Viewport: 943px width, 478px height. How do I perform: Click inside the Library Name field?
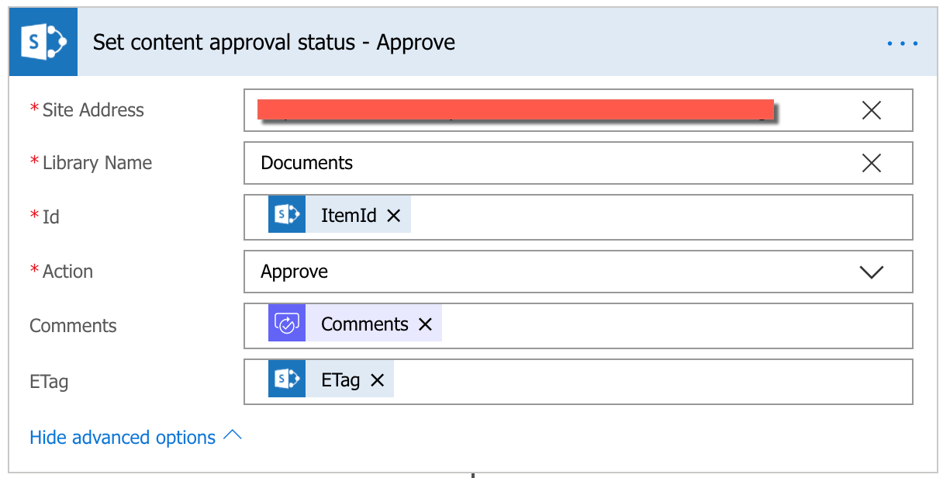(x=543, y=163)
